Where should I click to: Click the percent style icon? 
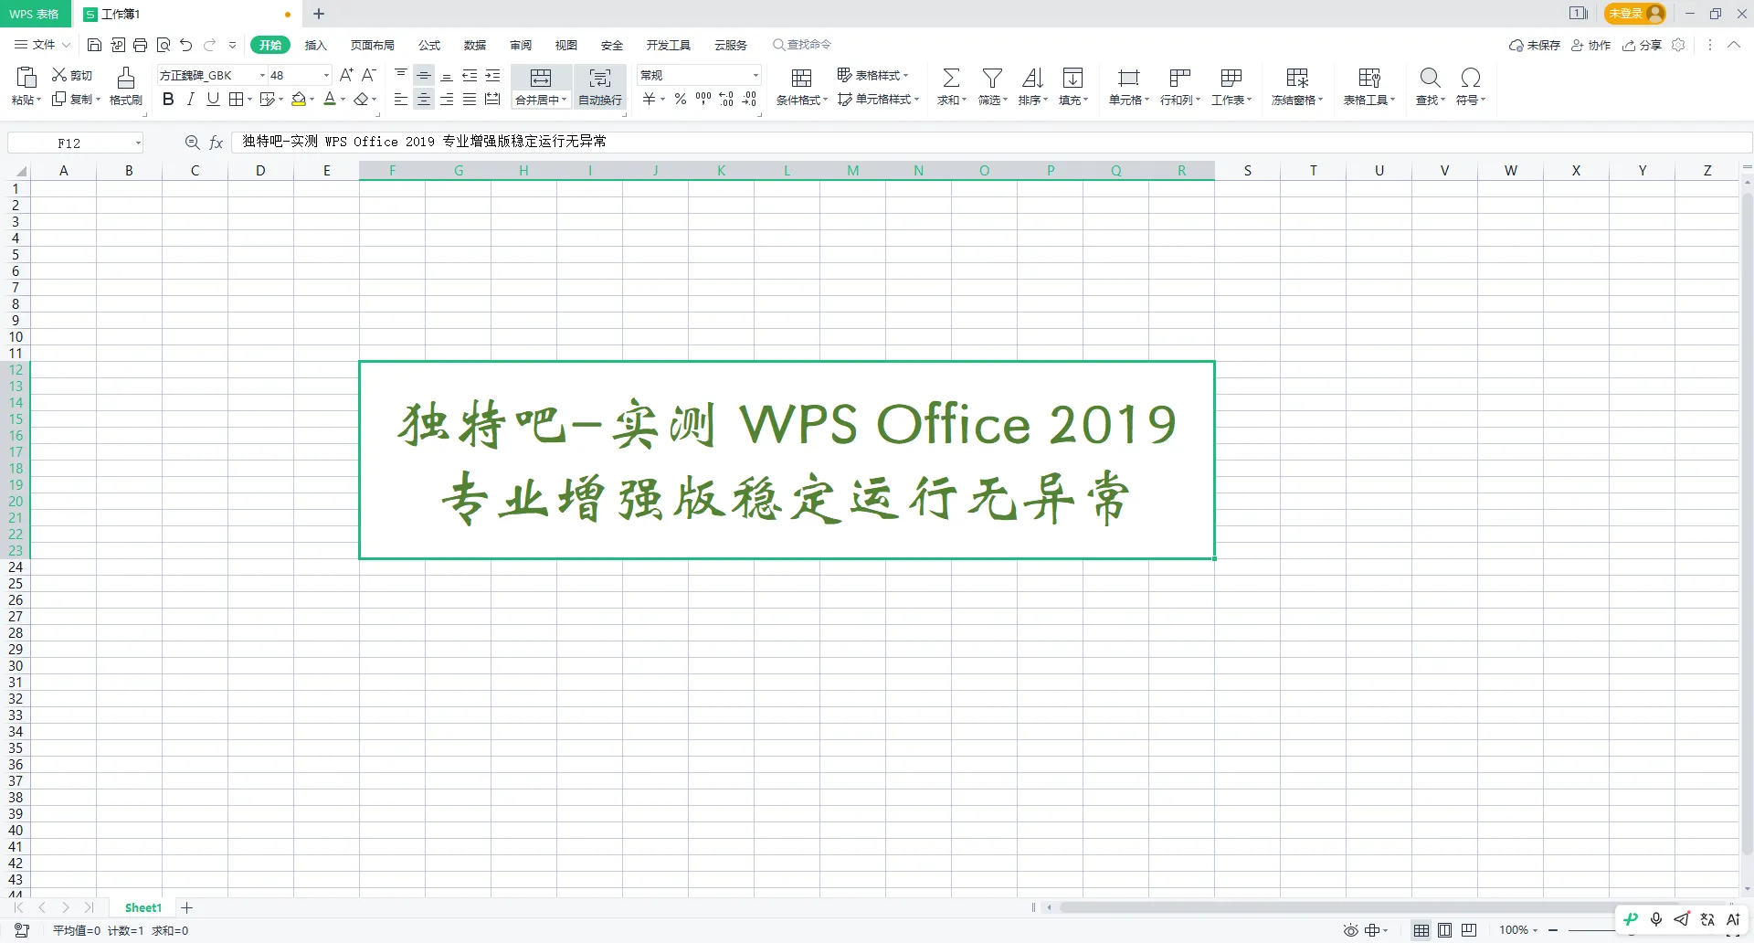(x=681, y=99)
